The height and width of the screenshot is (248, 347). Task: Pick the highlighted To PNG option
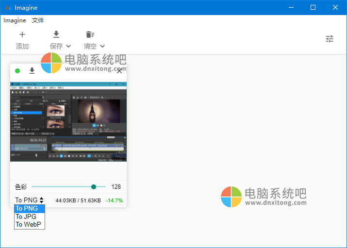[27, 209]
